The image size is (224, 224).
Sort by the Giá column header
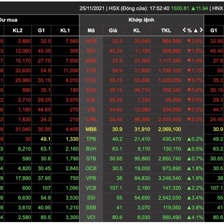tap(113, 31)
